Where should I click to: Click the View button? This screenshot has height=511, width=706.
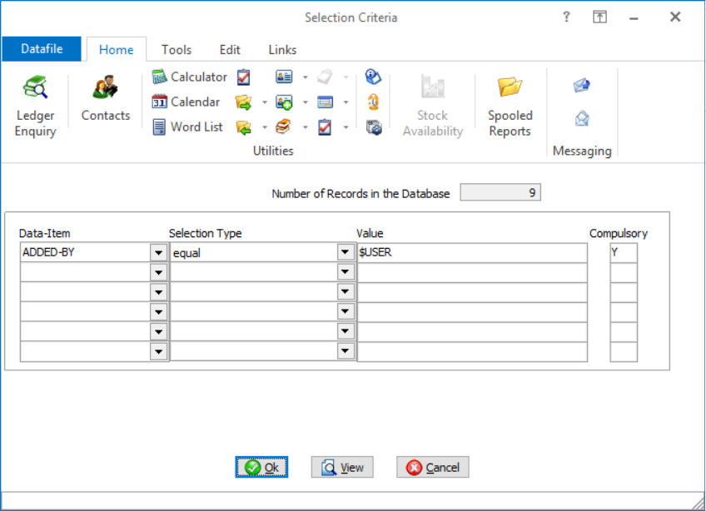[342, 468]
